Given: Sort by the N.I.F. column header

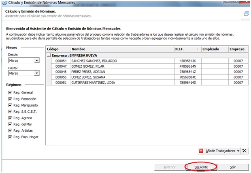Looking at the screenshot, I should pos(188,49).
